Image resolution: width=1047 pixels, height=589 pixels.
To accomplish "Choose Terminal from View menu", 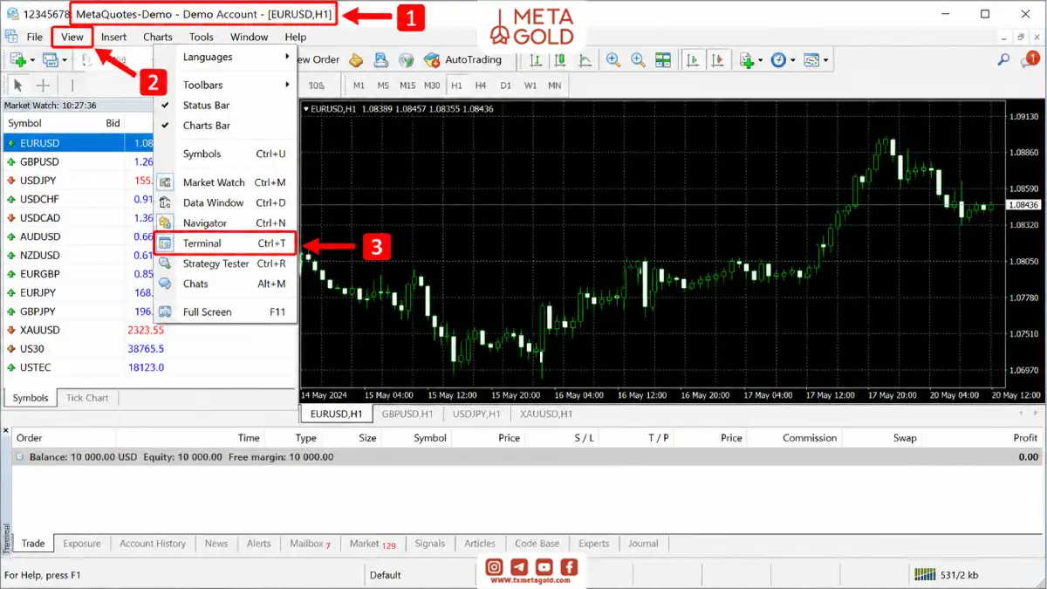I will (x=226, y=243).
